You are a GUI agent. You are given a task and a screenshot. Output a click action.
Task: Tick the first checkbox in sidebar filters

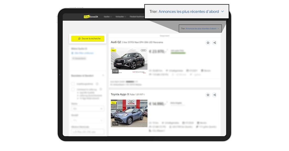click(x=73, y=84)
